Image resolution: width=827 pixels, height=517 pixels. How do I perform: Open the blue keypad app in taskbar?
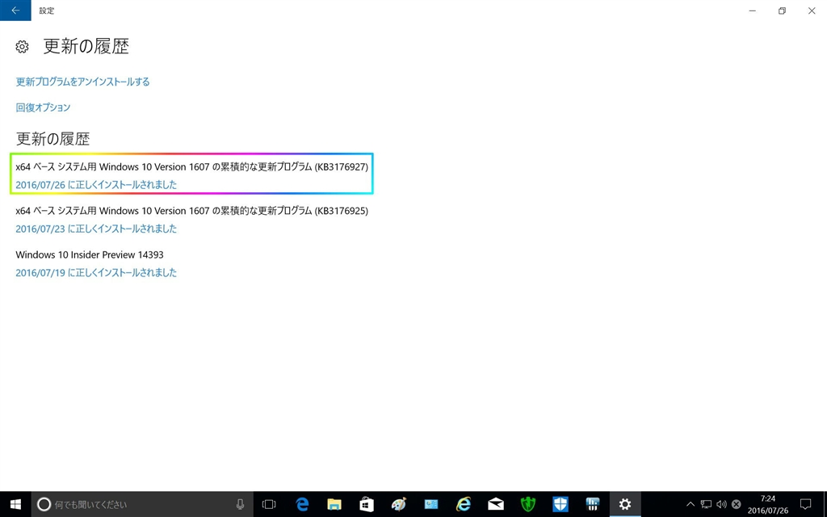[593, 504]
